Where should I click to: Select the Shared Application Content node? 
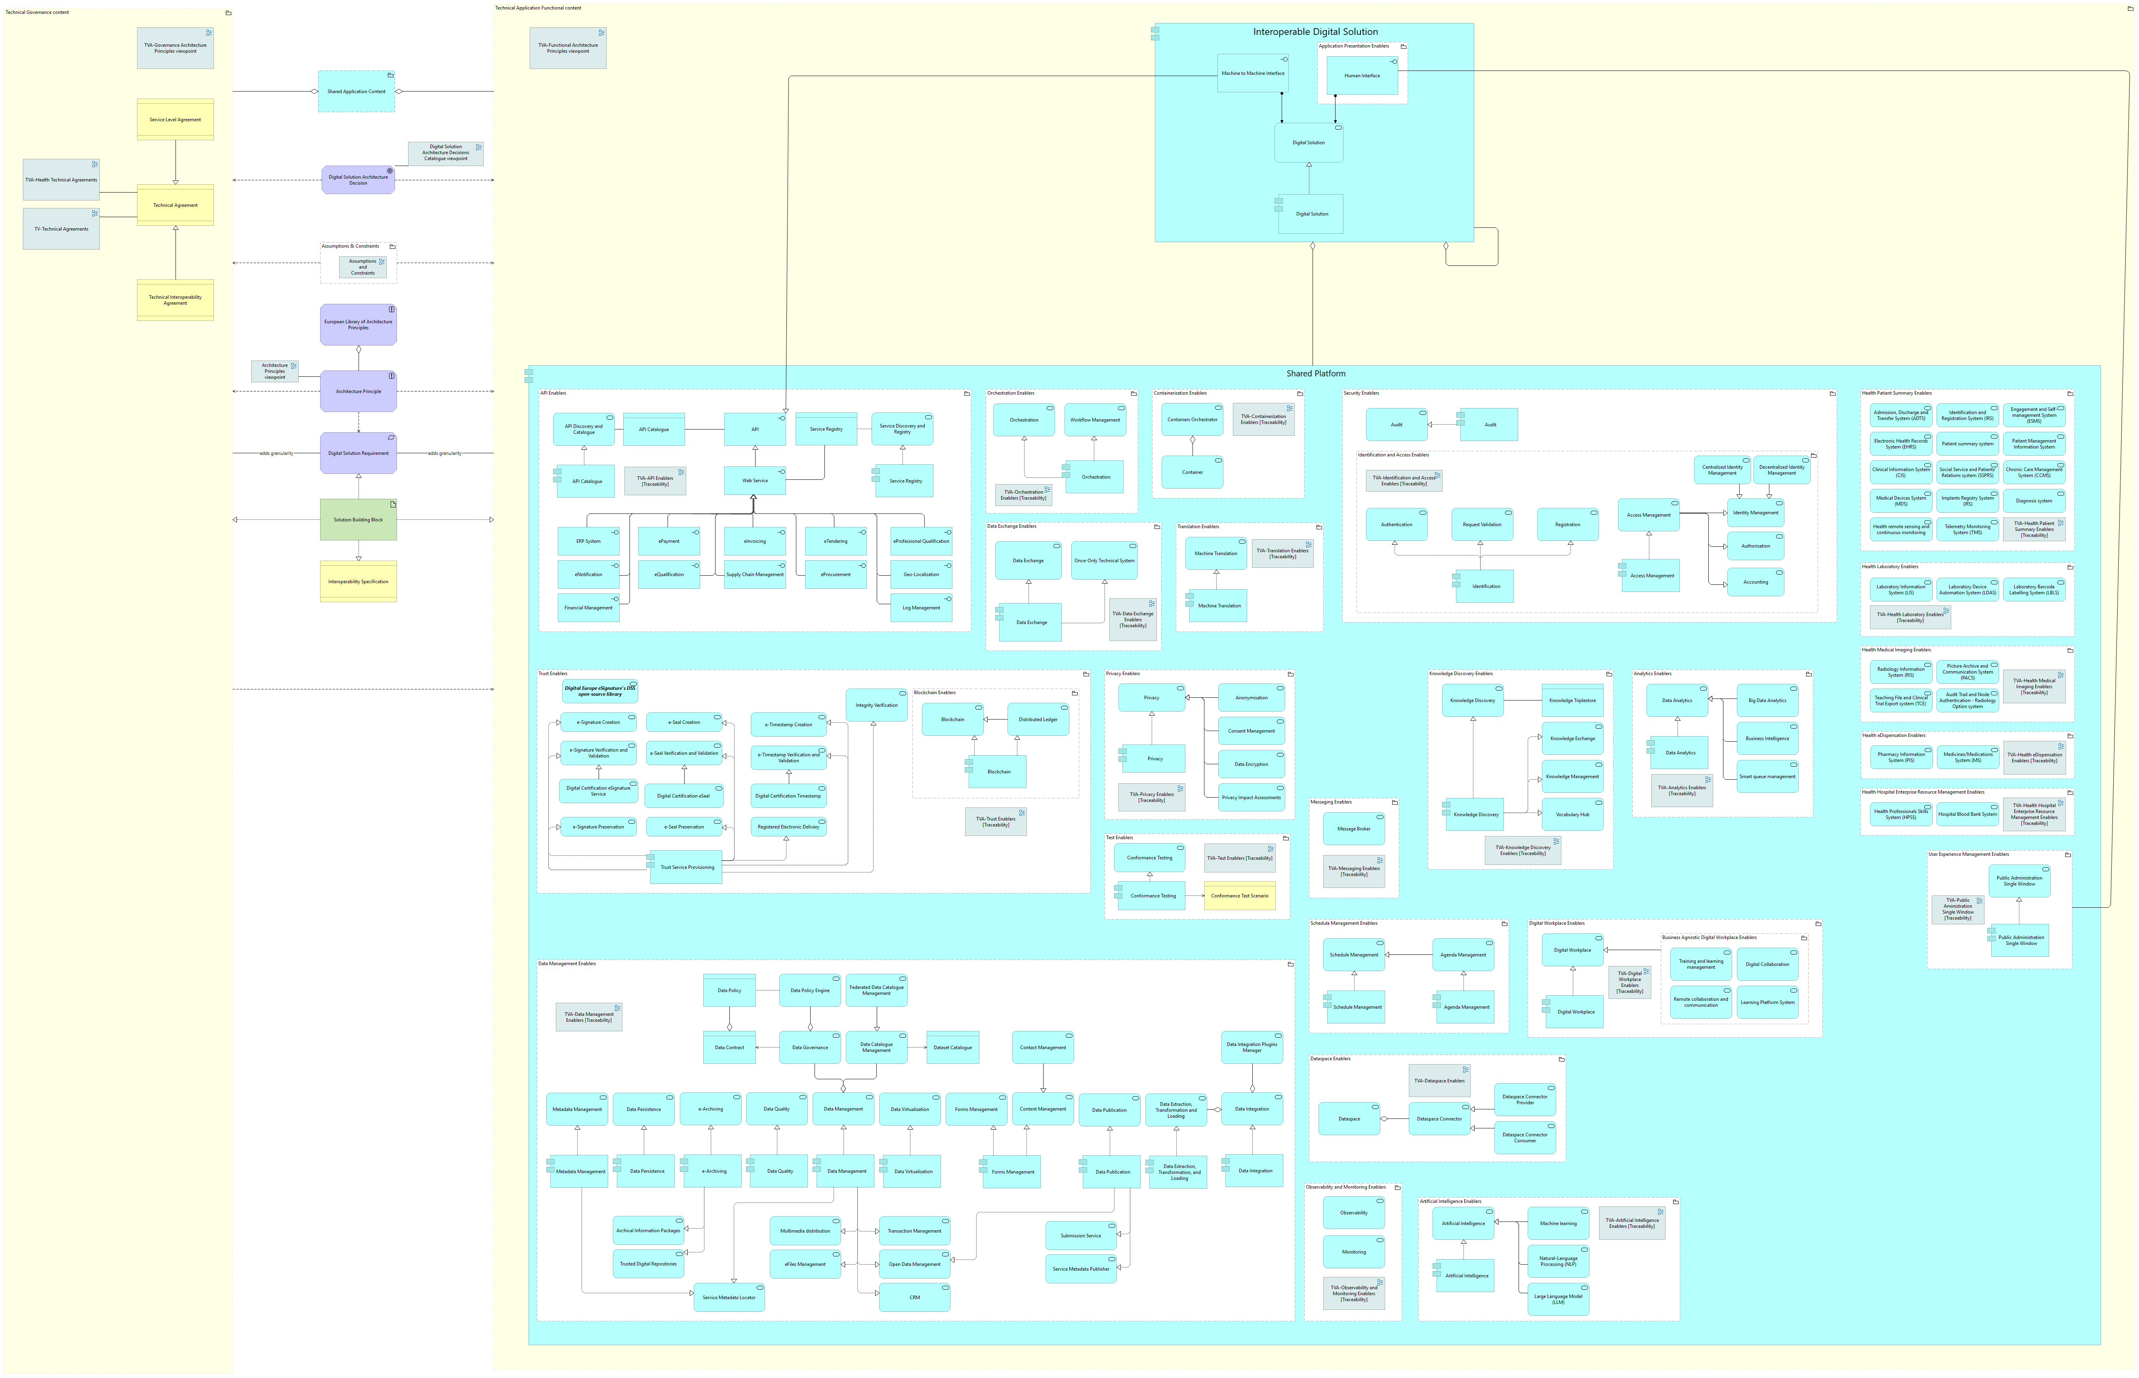tap(356, 91)
